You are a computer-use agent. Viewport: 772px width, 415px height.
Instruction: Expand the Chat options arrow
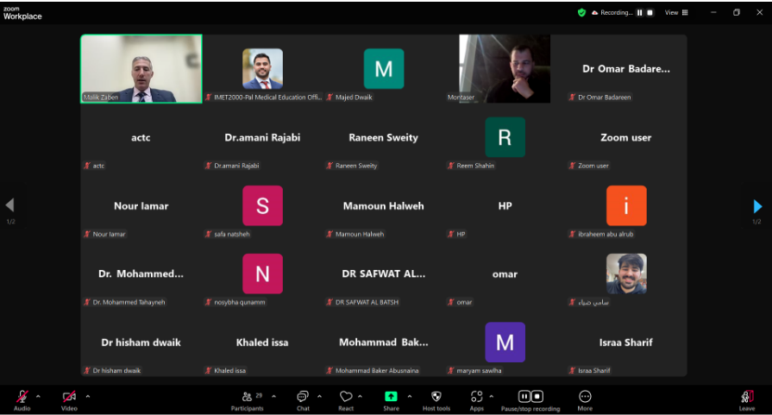point(319,397)
